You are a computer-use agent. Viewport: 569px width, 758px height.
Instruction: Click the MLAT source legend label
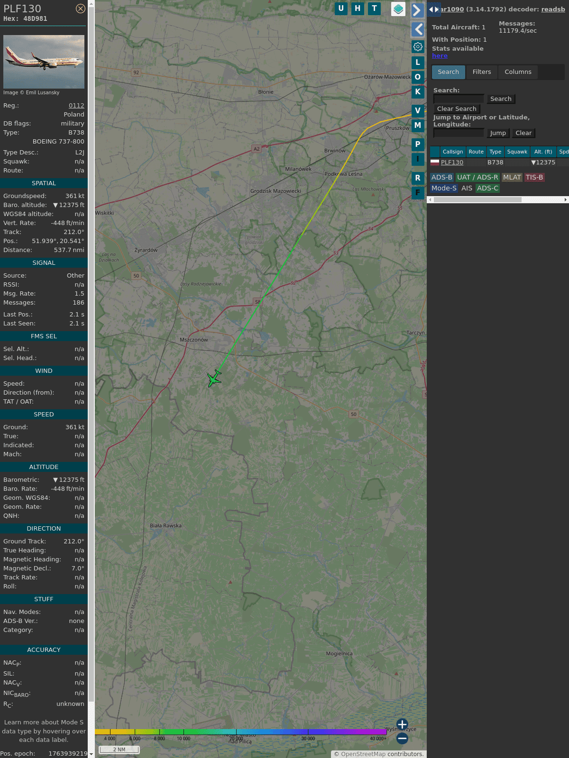coord(512,177)
